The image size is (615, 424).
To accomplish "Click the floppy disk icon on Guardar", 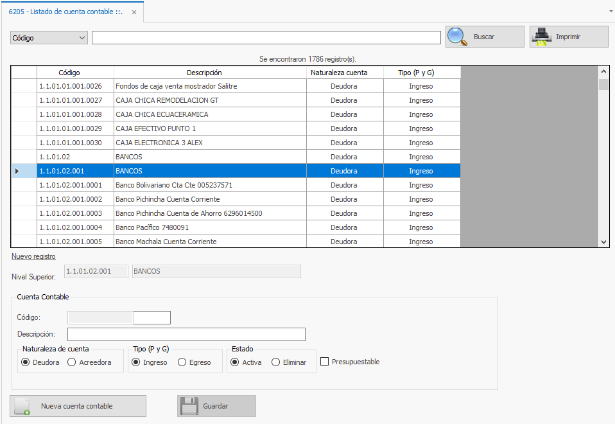I will pos(189,406).
